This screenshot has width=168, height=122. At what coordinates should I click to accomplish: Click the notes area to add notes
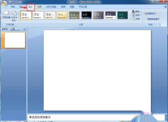pos(96,117)
